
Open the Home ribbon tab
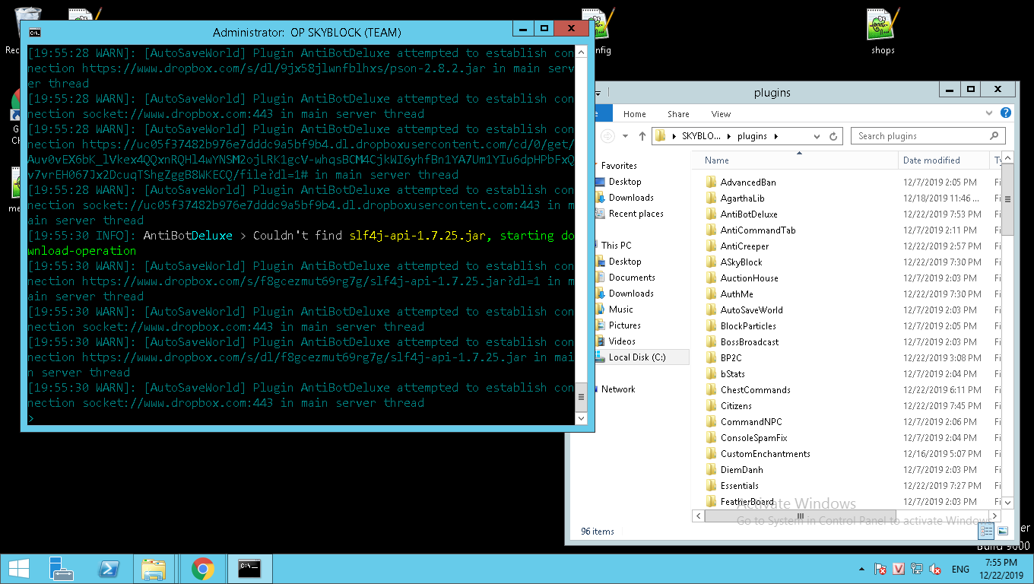[634, 114]
